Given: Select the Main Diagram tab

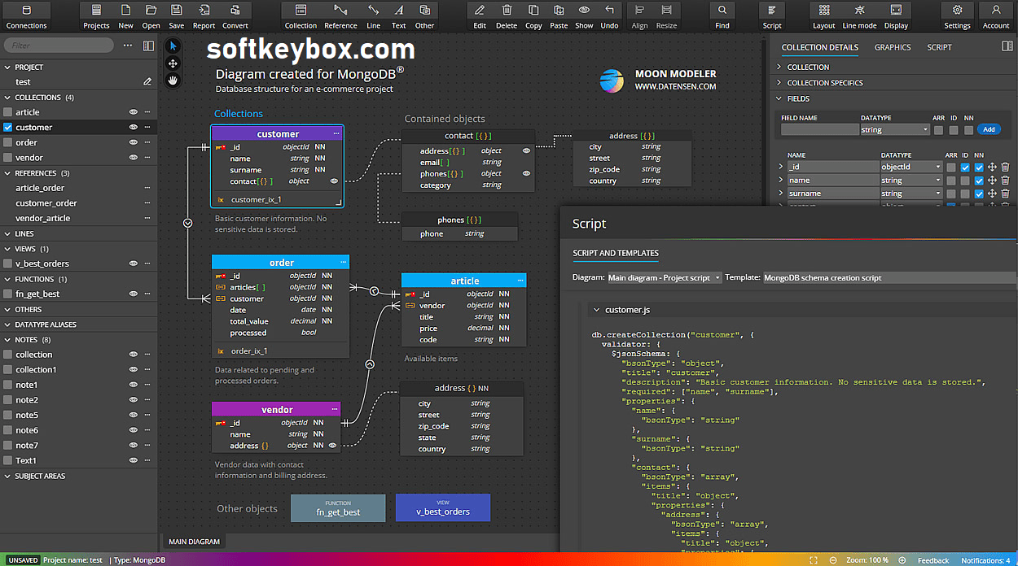Looking at the screenshot, I should click(194, 542).
